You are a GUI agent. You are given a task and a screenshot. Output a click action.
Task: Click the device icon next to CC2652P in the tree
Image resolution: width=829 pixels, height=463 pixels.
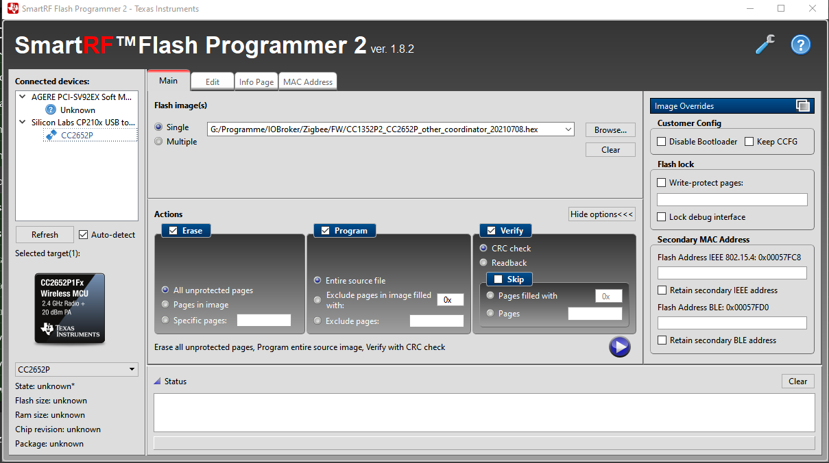[x=51, y=135]
